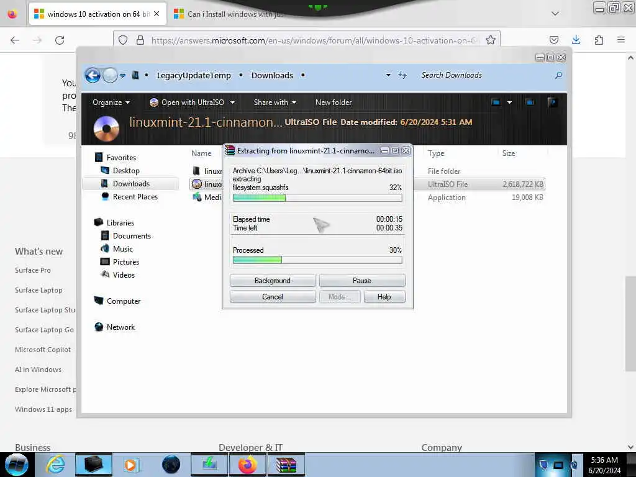Screen dimensions: 636x477
Task: Open the Share with menu
Action: [275, 102]
